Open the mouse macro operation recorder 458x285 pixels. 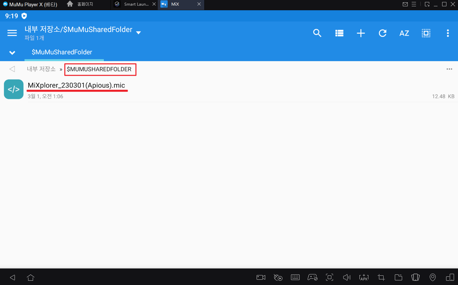point(278,277)
